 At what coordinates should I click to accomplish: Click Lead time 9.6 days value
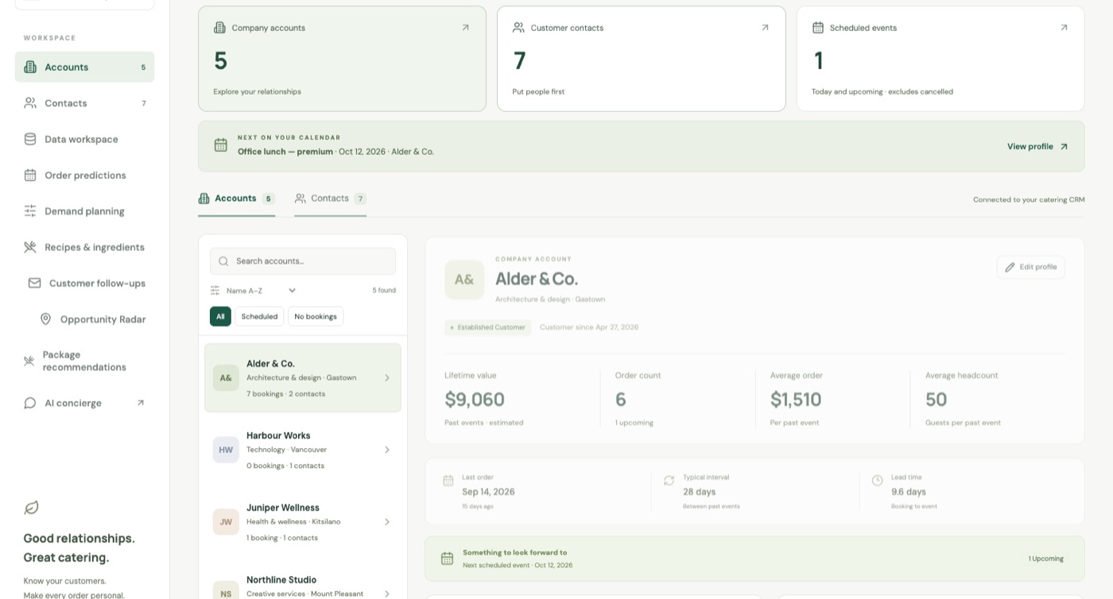(909, 492)
